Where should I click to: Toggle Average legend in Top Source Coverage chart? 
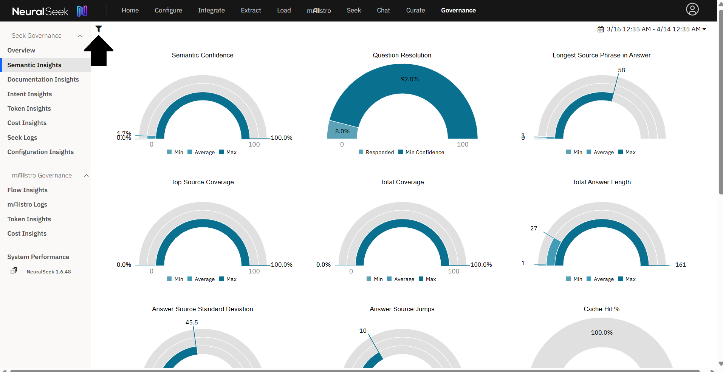(x=201, y=279)
